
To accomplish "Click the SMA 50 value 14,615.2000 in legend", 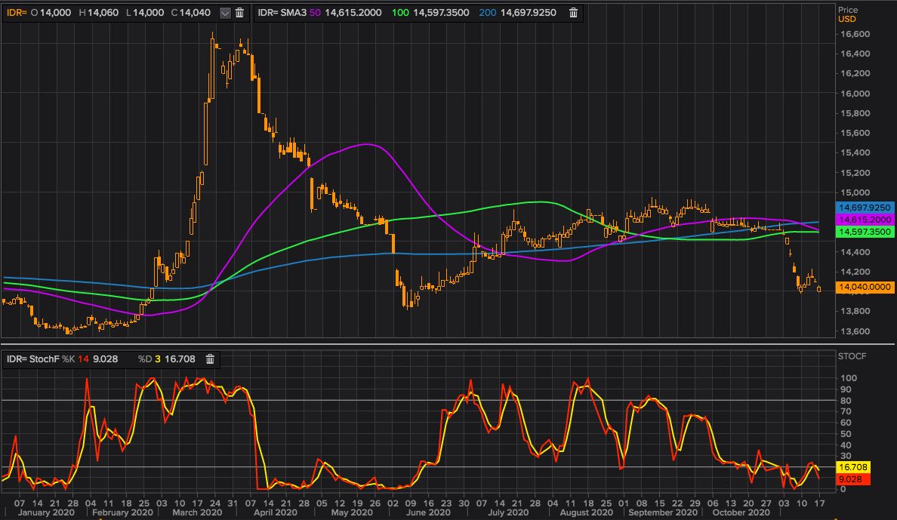I will point(353,13).
